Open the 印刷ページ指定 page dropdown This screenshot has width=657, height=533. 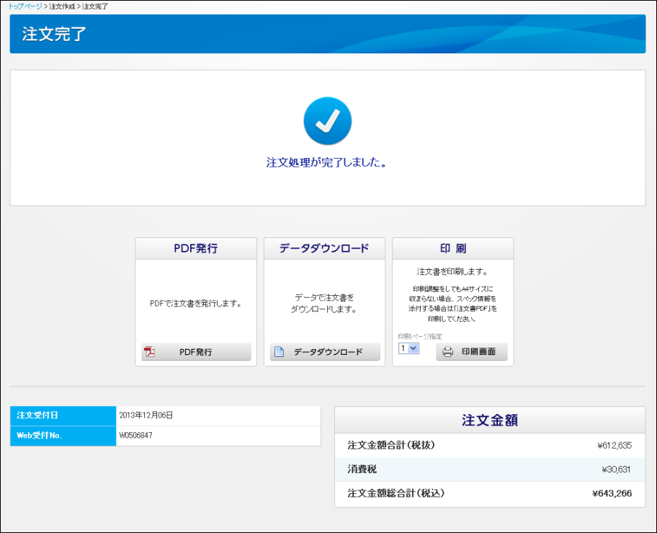pyautogui.click(x=408, y=348)
